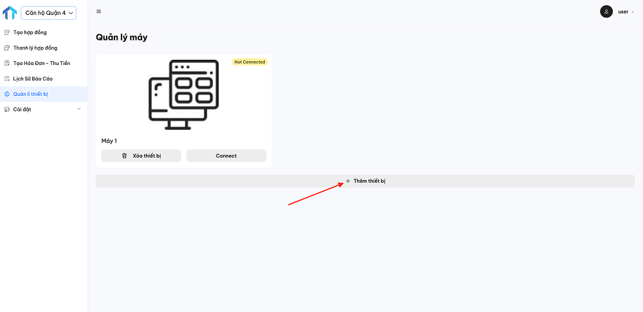643x312 pixels.
Task: Click the Thêm thiết bị button
Action: [x=365, y=181]
